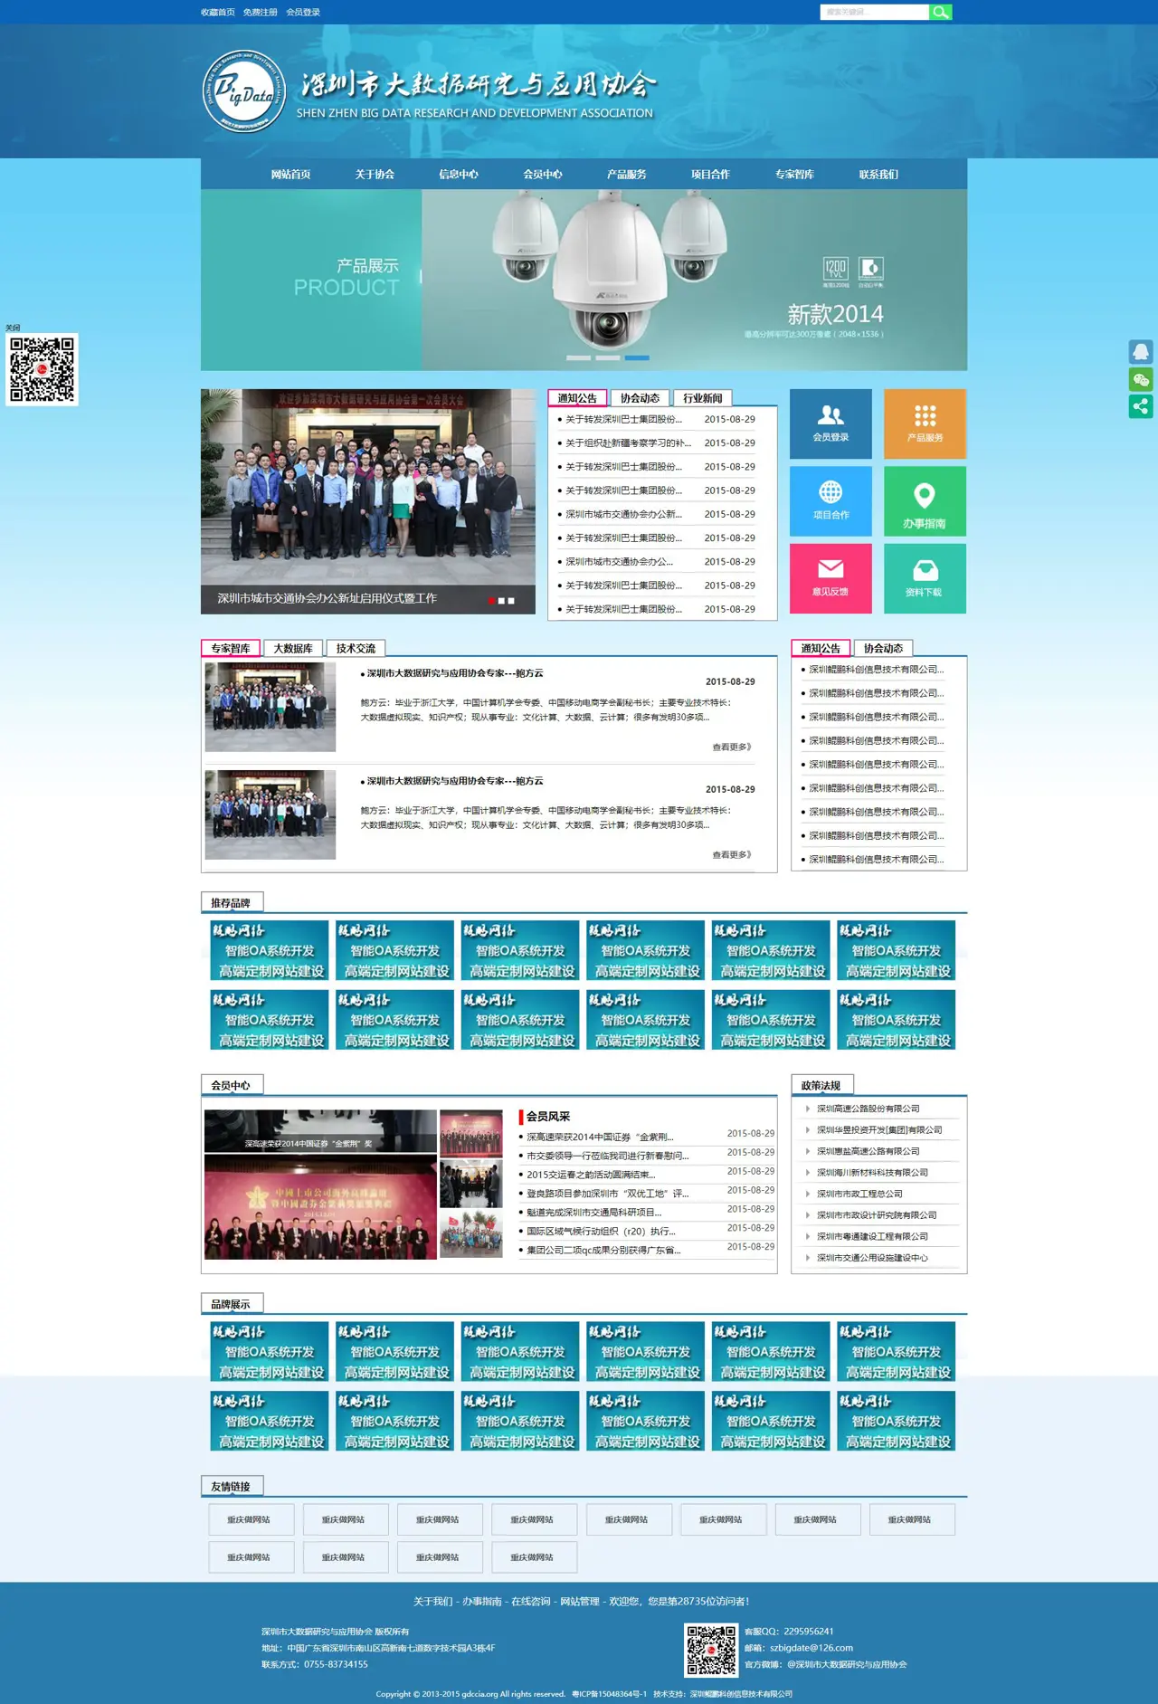Switch to 协会动态 tab in right sidebar panel
Viewport: 1158px width, 1704px height.
click(x=883, y=648)
